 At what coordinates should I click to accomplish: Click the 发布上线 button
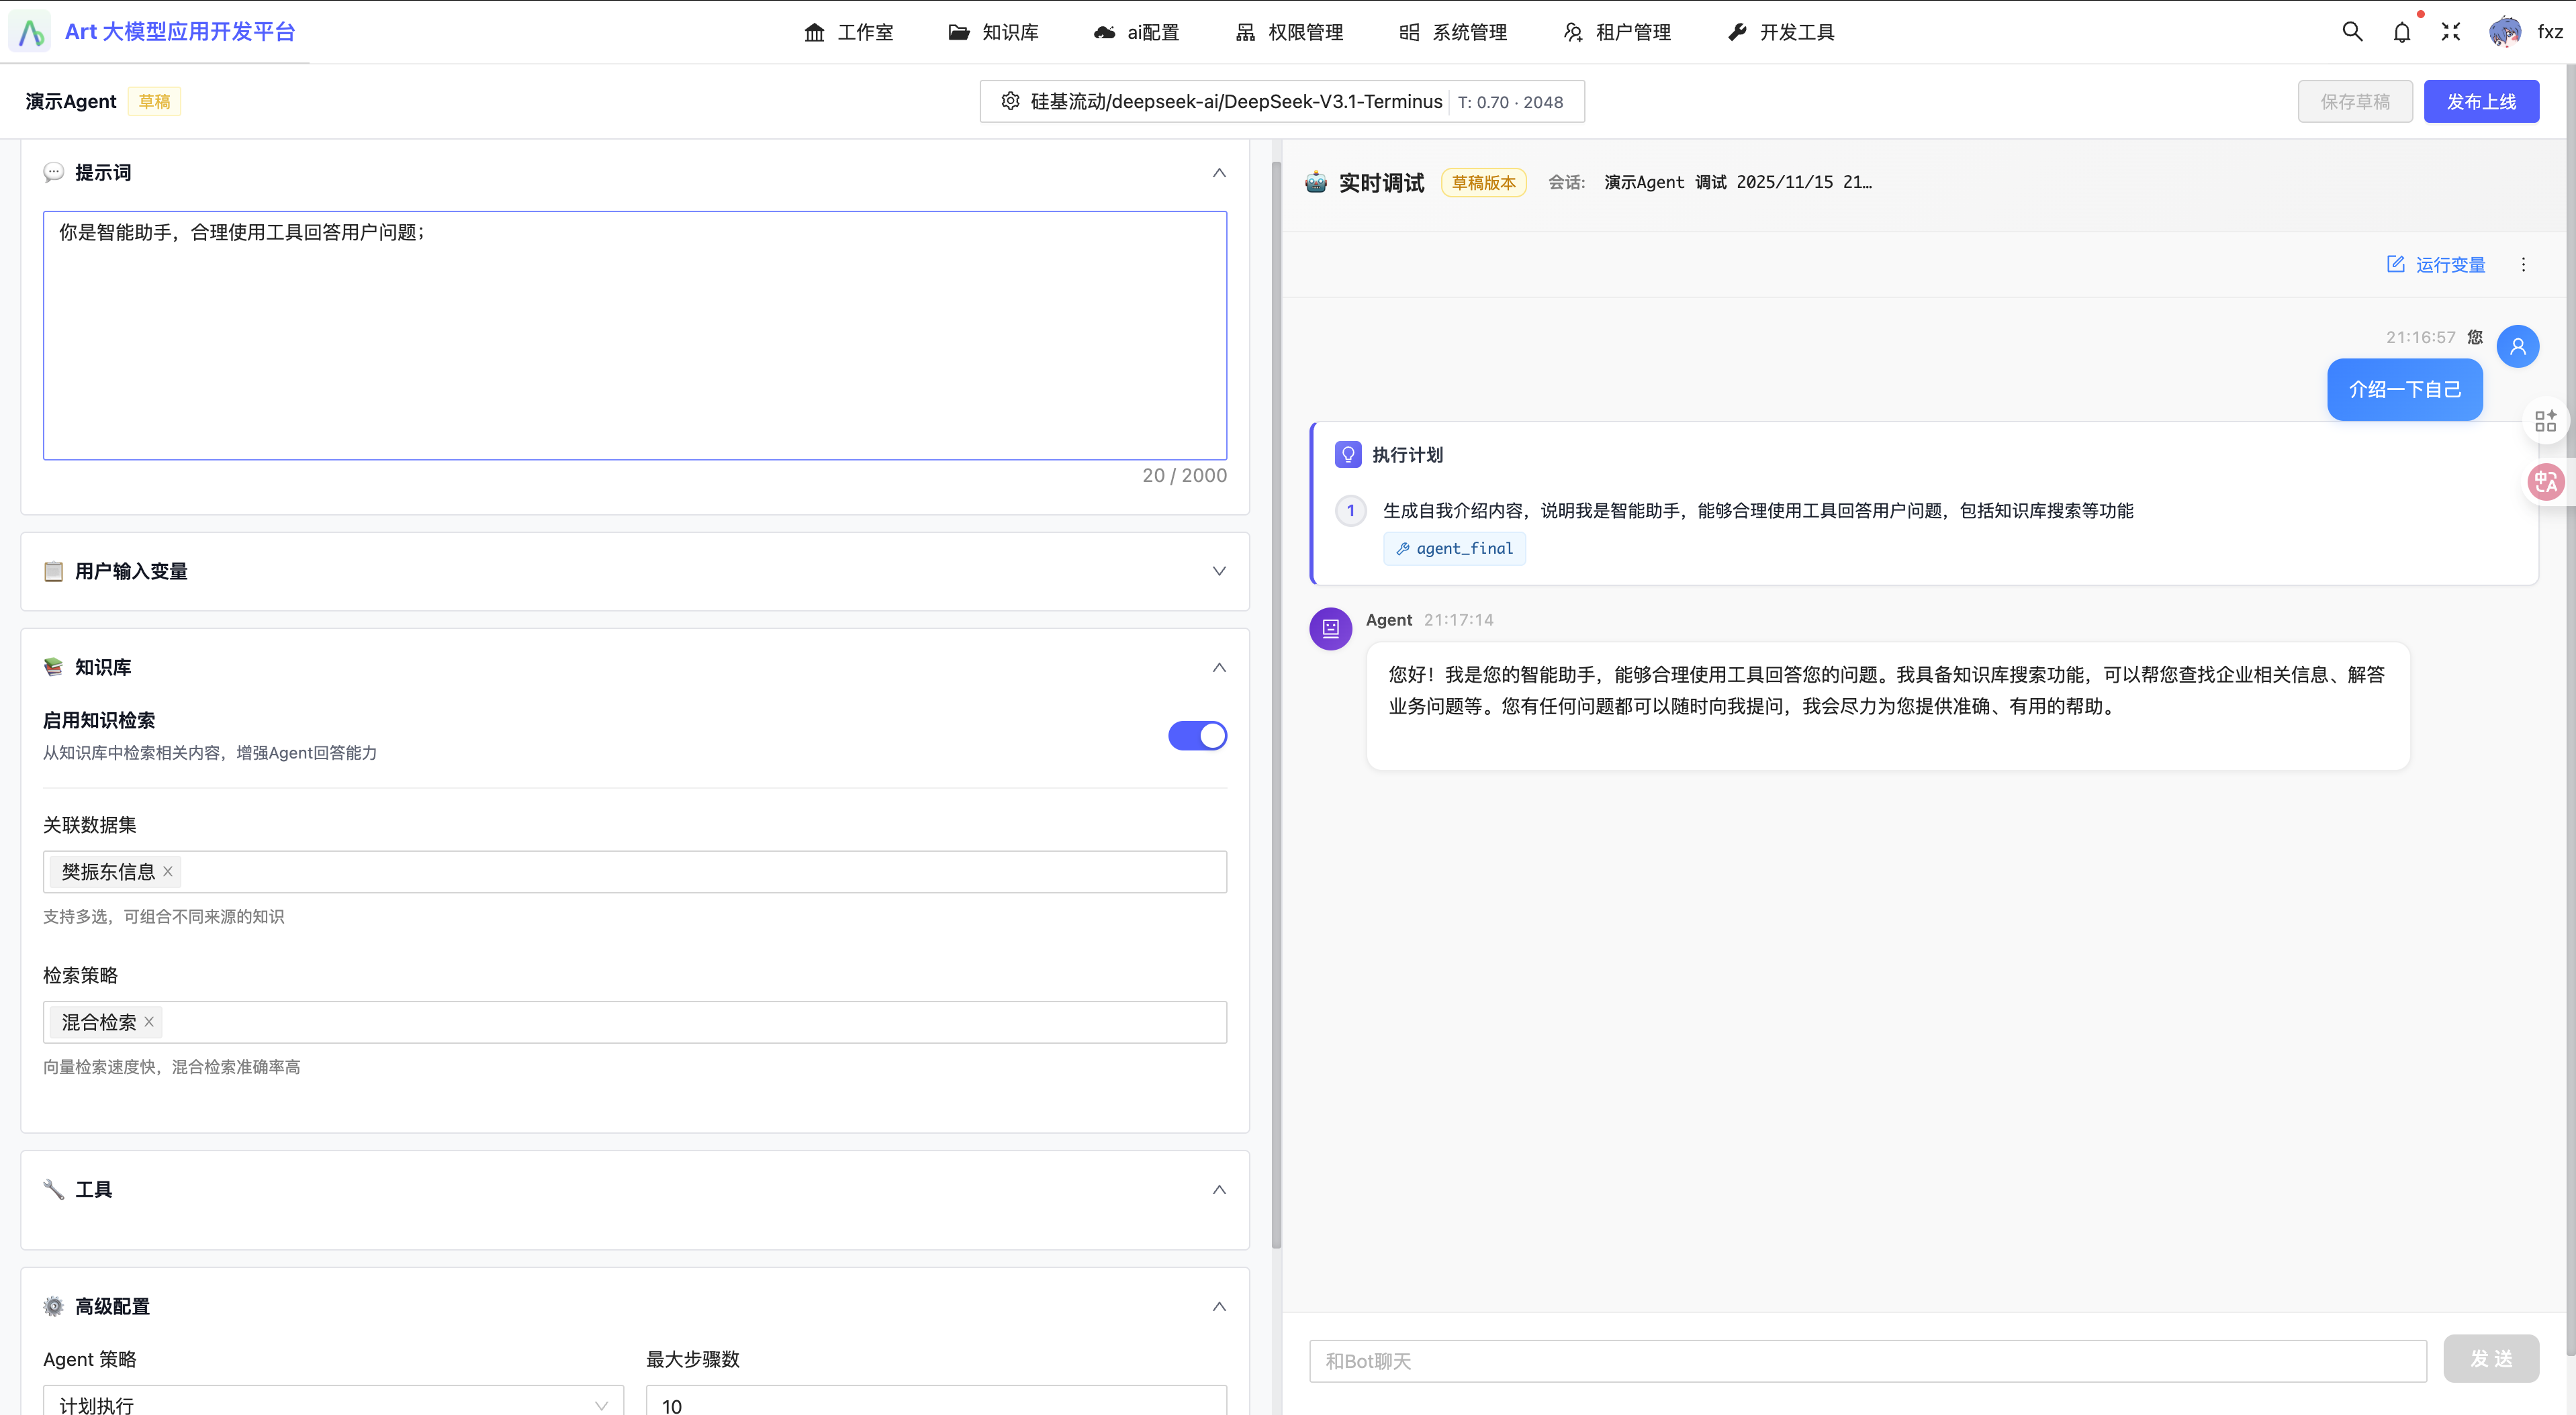click(2480, 101)
